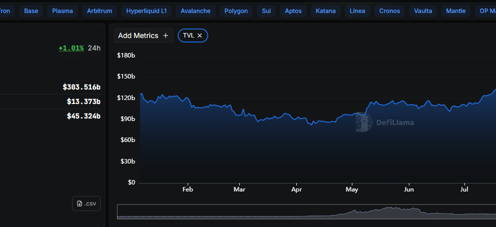Switch to the Mantle chain
The height and width of the screenshot is (227, 496).
coord(456,10)
